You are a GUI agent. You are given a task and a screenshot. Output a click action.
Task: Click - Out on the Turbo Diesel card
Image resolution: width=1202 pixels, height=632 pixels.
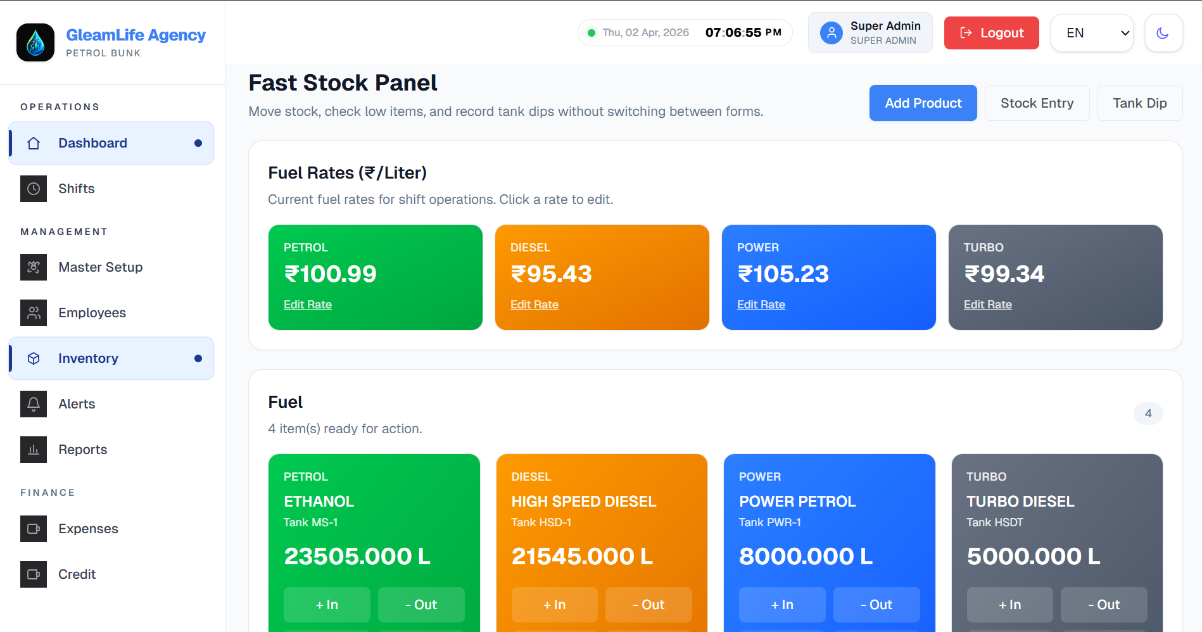(1103, 605)
